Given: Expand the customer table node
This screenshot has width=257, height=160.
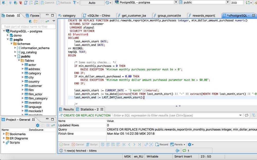Looking at the screenshot, I should [x=23, y=86].
